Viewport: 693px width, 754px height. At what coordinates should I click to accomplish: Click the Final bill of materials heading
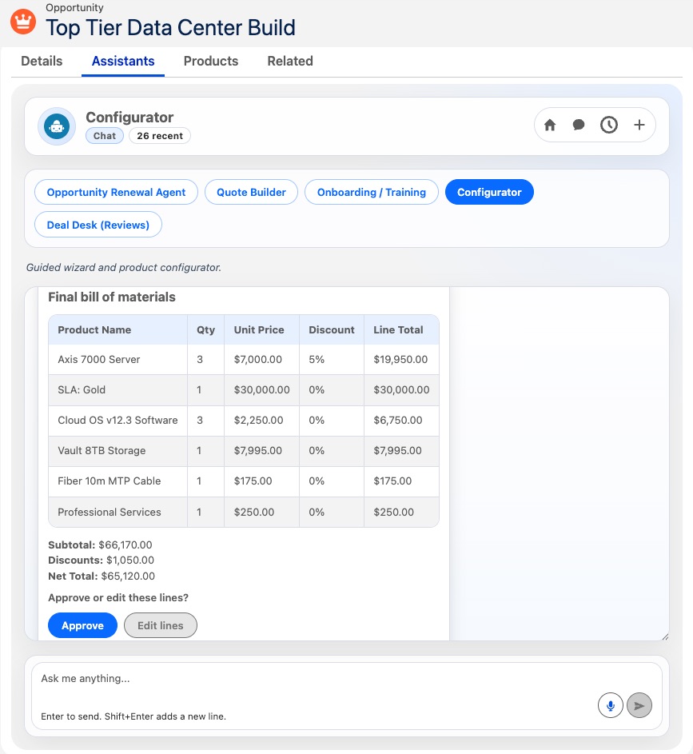pos(111,297)
